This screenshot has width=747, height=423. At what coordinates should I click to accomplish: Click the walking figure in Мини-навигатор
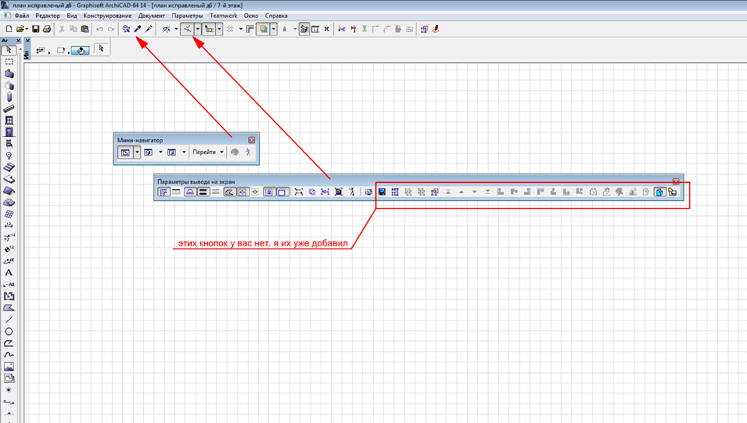tap(248, 152)
